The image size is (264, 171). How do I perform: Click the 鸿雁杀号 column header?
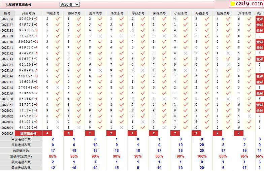tap(53, 13)
